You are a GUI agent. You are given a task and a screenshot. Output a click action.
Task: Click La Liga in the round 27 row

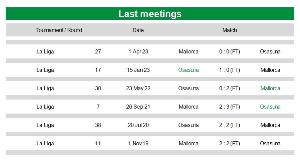click(x=45, y=52)
